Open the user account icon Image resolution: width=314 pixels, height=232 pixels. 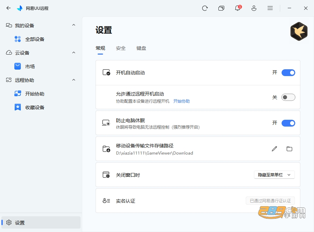pos(254,8)
